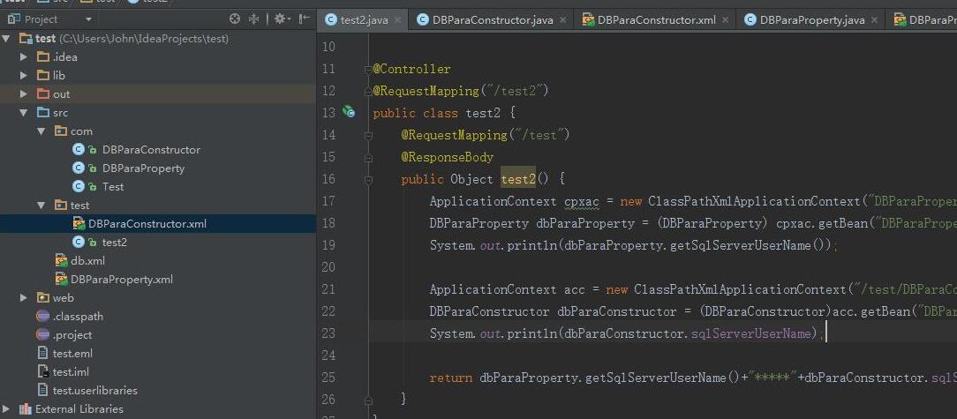Select the test.eml file
The height and width of the screenshot is (419, 957).
pos(72,353)
